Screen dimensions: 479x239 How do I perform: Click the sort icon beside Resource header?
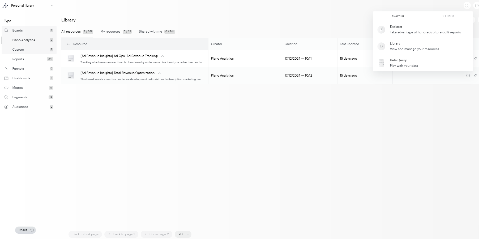68,44
